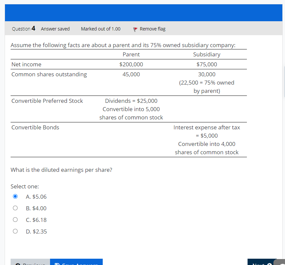Image resolution: width=285 pixels, height=265 pixels.
Task: Click the question heading bar tab area
Action: (x=142, y=29)
